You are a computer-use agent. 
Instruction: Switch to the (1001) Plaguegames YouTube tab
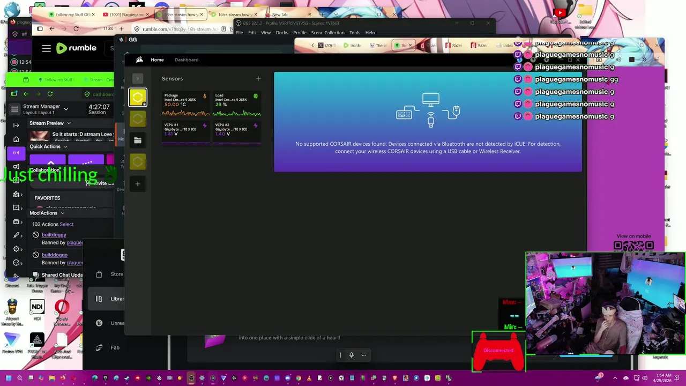click(125, 14)
